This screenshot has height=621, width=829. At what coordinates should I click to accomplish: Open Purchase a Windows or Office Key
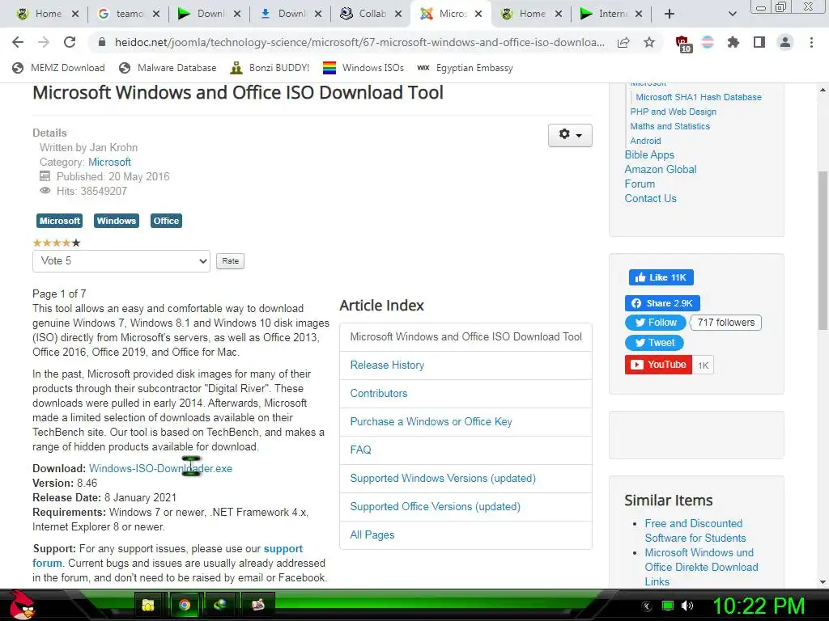point(431,421)
